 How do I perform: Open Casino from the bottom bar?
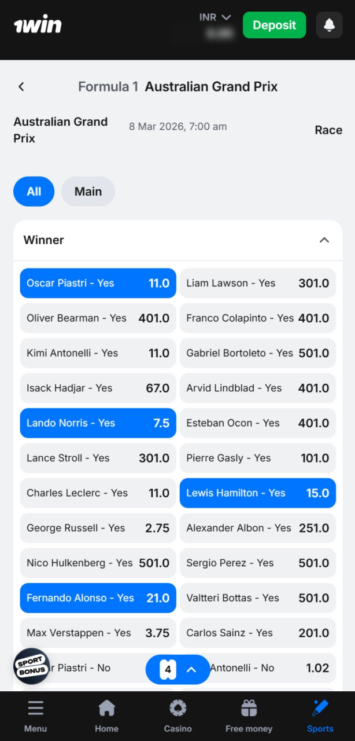(177, 716)
